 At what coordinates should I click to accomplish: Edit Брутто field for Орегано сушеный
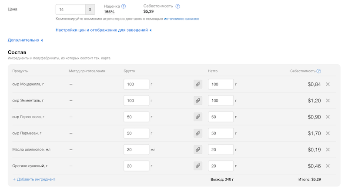click(x=136, y=166)
